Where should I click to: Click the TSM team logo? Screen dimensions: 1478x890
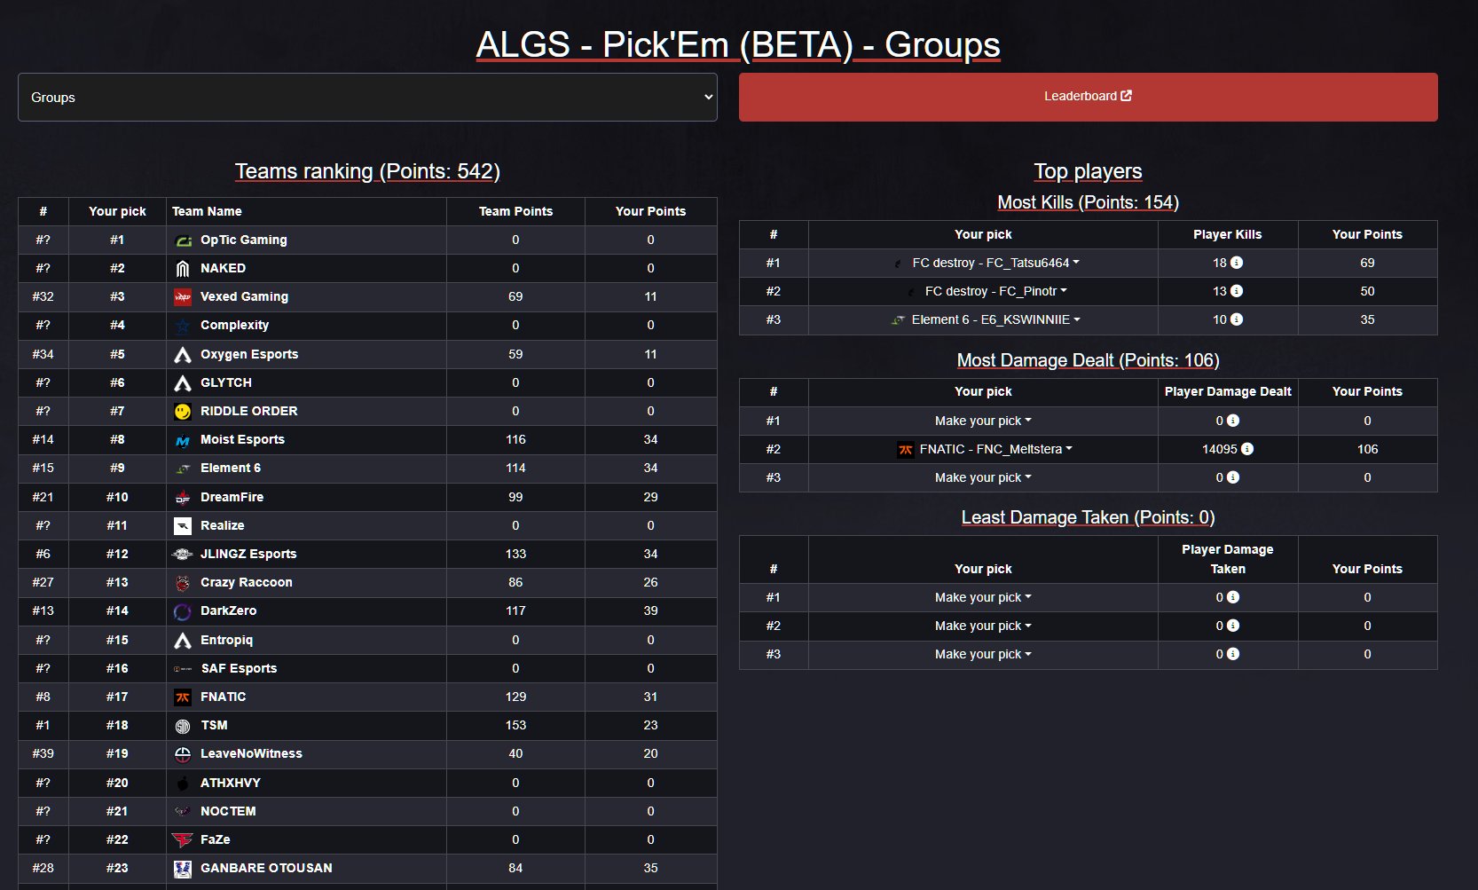[183, 726]
